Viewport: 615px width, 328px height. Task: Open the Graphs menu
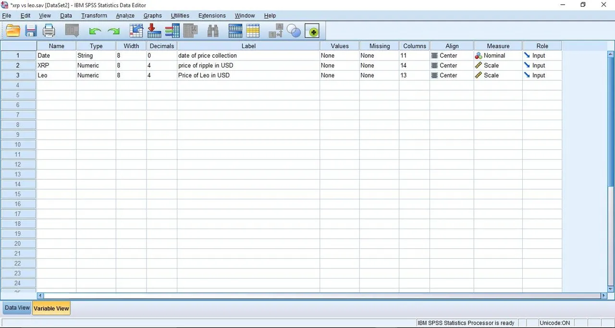pos(153,15)
